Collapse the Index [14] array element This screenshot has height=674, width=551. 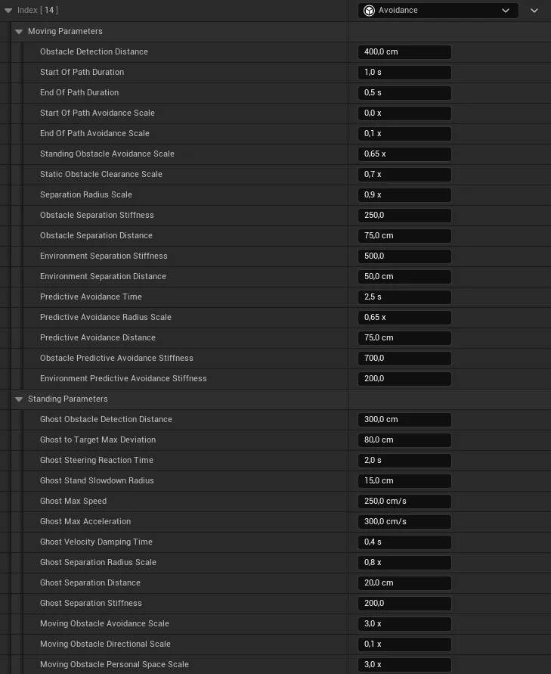[x=8, y=11]
